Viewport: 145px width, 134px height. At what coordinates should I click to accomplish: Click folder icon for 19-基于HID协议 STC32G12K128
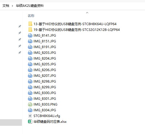[x=30, y=30]
